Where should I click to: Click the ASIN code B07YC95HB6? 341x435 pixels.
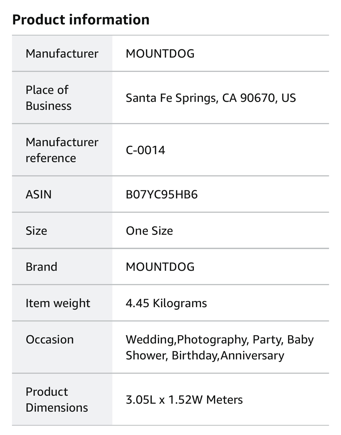coord(162,194)
